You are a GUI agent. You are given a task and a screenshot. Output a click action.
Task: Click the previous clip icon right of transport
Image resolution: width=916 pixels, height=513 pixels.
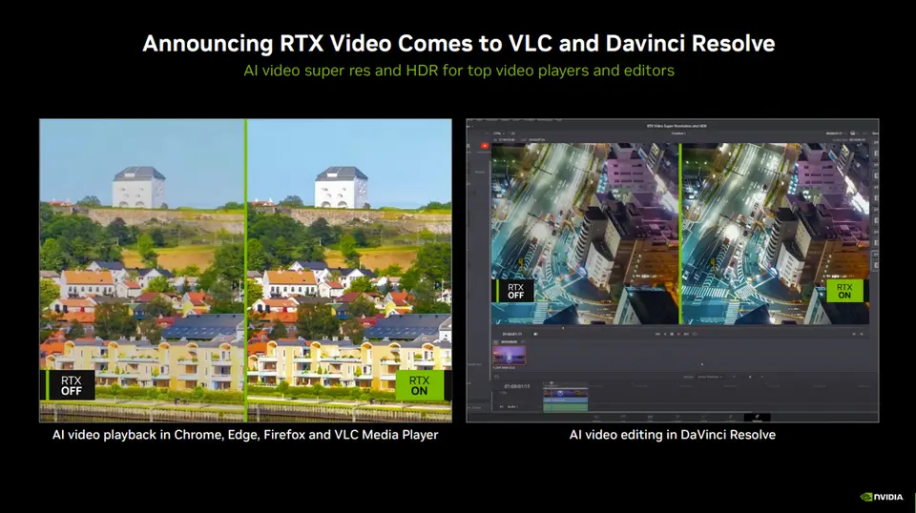[x=853, y=334]
